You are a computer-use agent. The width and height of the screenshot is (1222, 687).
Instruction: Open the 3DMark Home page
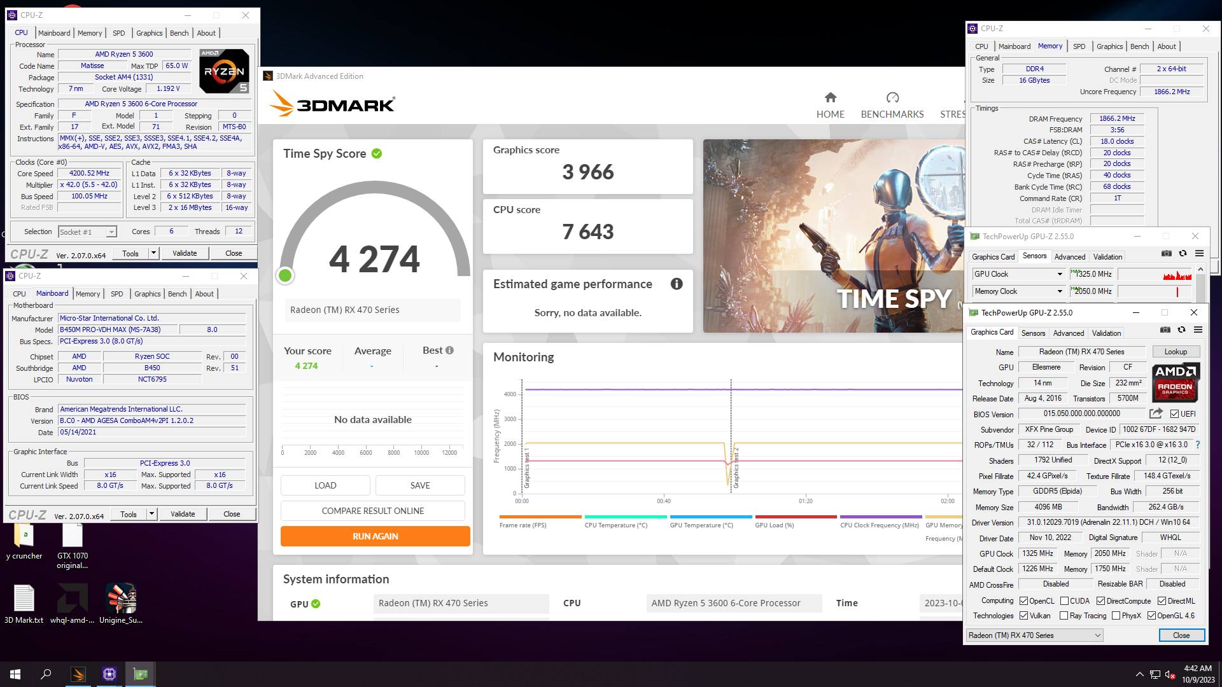click(x=830, y=105)
